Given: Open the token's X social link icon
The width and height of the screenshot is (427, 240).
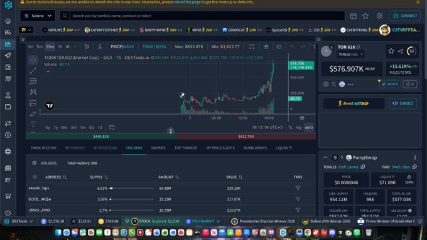Looking at the screenshot, I should 333,84.
